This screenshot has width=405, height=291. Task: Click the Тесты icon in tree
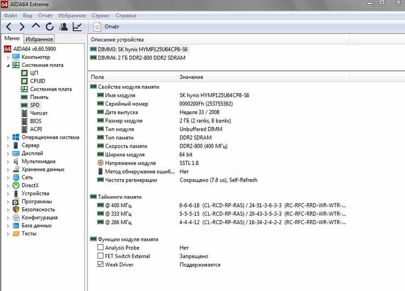[16, 234]
